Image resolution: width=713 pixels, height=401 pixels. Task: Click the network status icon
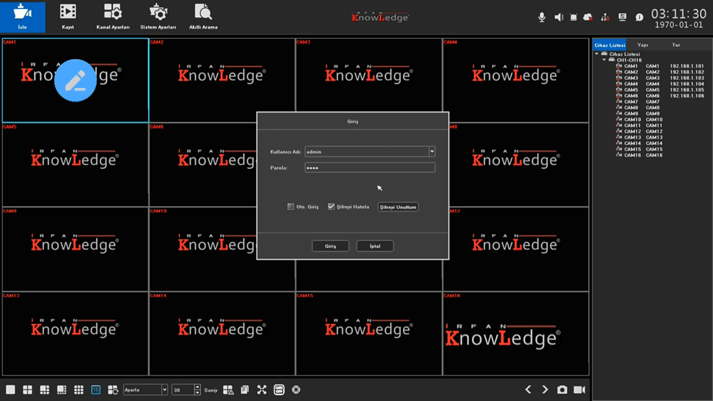(605, 17)
